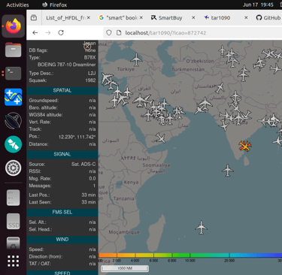
Task: Open the Firefox recent tabs view icon
Action: click(x=34, y=17)
